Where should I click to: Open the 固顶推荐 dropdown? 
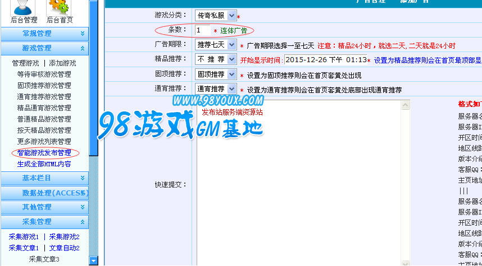[216, 74]
